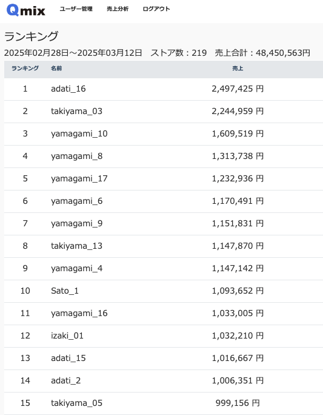Click the takiyama_13 name

76,246
